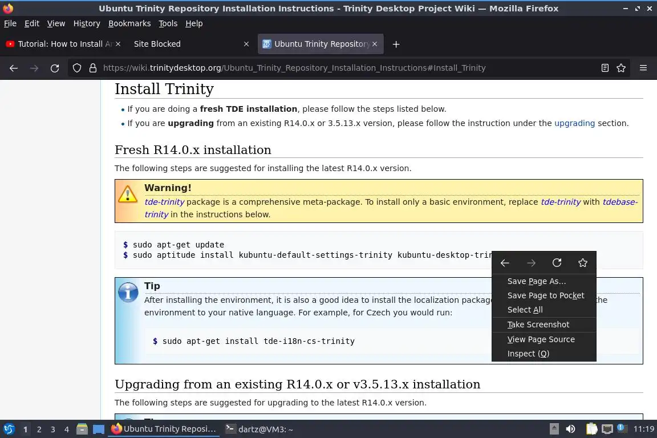The height and width of the screenshot is (438, 657).
Task: Bookmark this page with address bar star
Action: [x=621, y=68]
